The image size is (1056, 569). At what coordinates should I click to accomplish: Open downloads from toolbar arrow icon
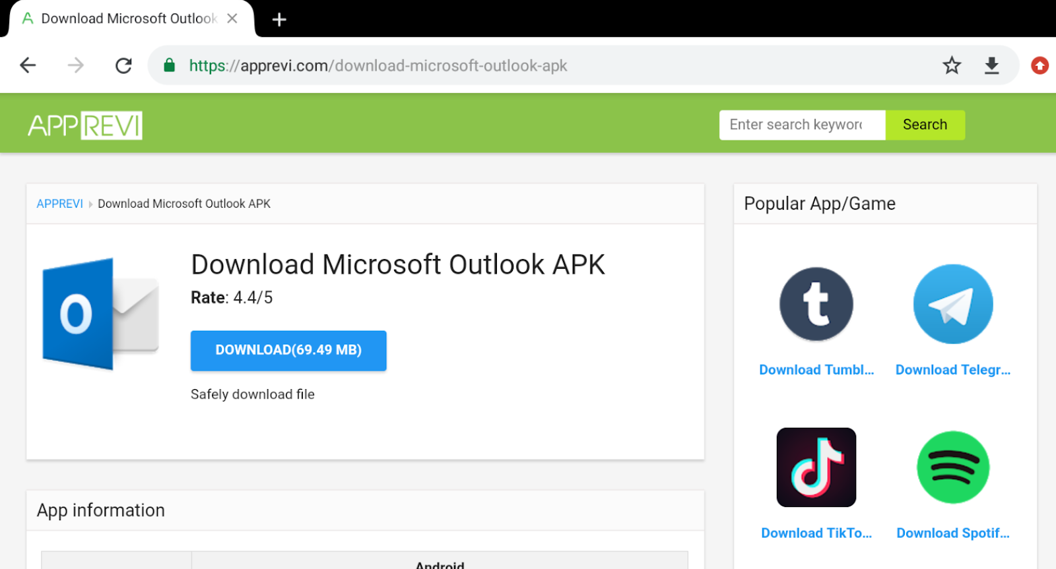tap(991, 65)
